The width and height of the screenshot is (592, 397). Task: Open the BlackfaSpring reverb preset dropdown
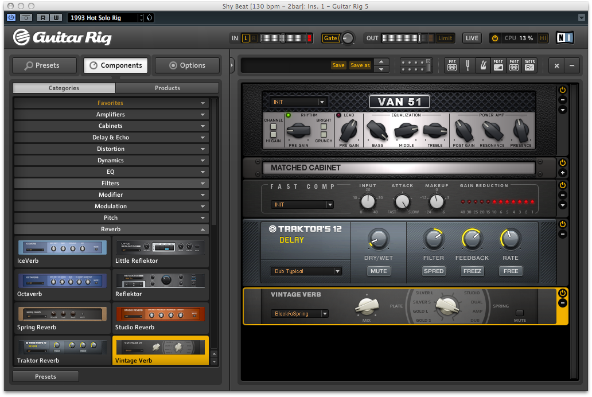(299, 313)
